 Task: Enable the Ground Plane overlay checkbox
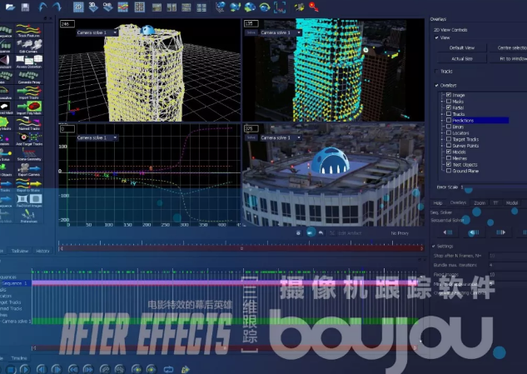[449, 171]
